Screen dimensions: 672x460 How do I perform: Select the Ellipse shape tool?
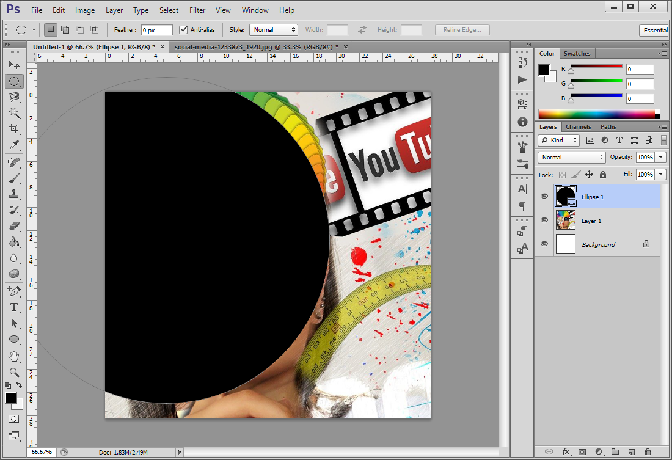click(14, 339)
